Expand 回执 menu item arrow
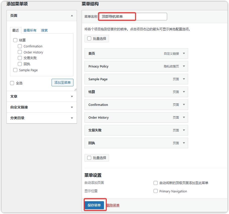229x214 pixels. coord(184,143)
